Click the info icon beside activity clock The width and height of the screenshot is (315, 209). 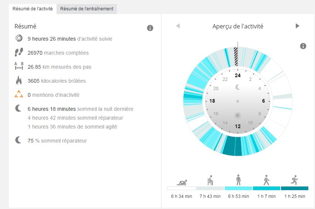303,46
